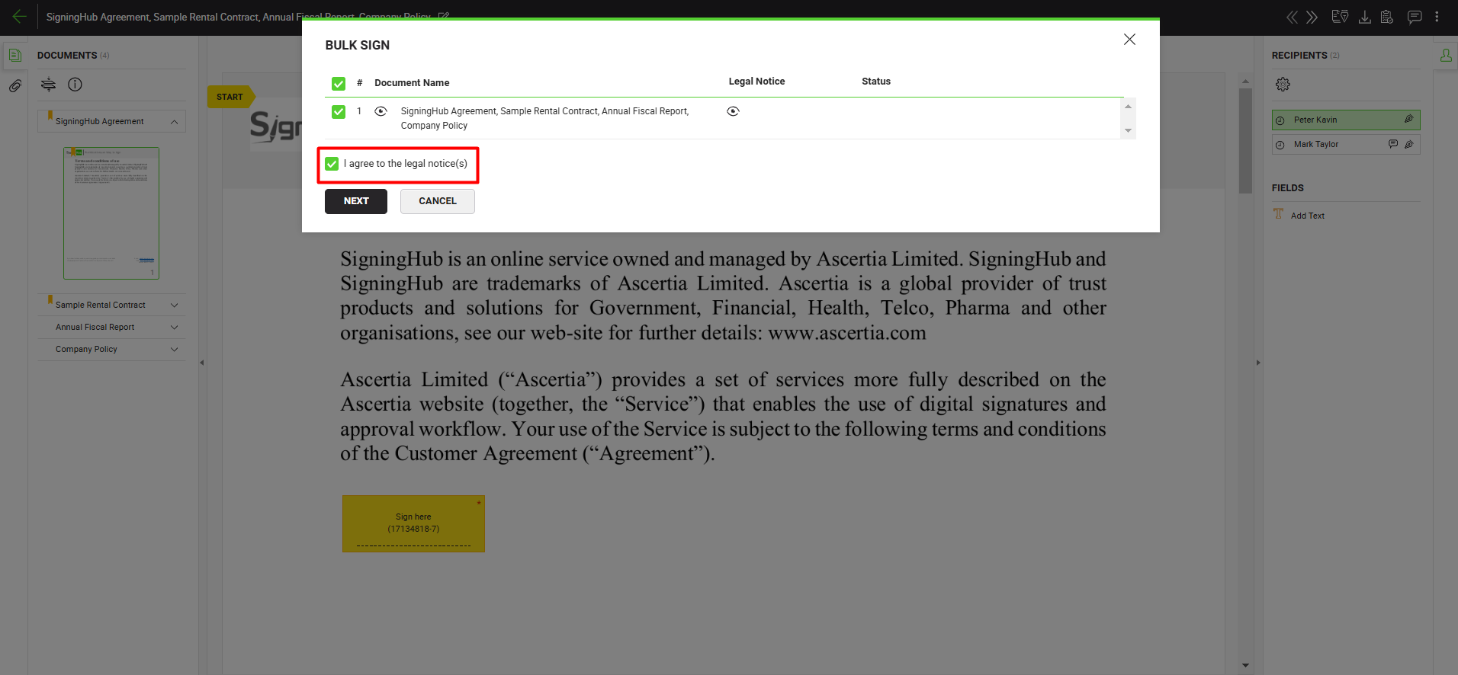
Task: Expand the Sample Rental Contract document
Action: pos(174,305)
